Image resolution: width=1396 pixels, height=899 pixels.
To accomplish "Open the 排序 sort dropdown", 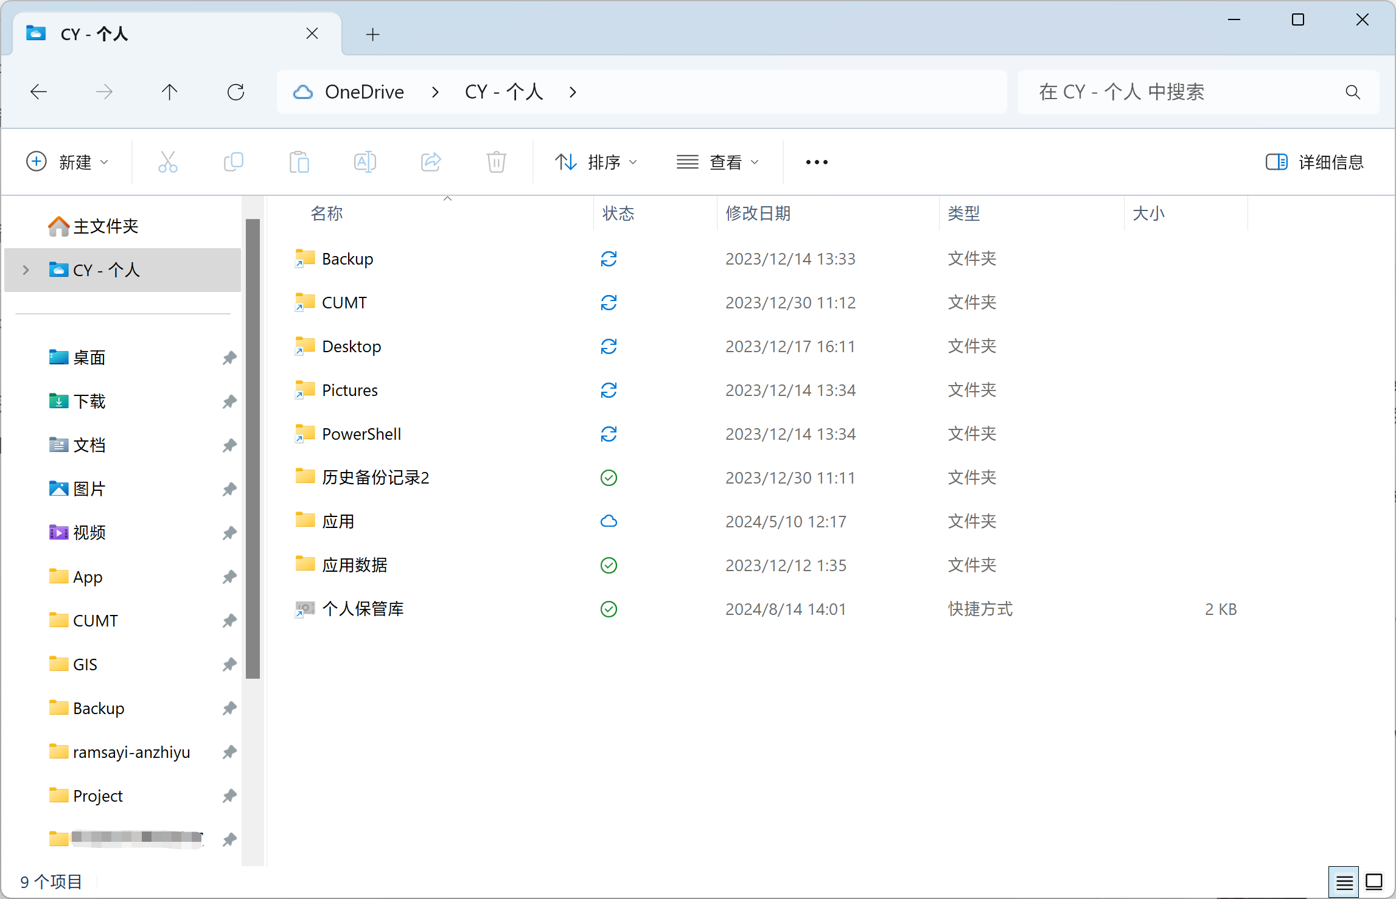I will (596, 162).
